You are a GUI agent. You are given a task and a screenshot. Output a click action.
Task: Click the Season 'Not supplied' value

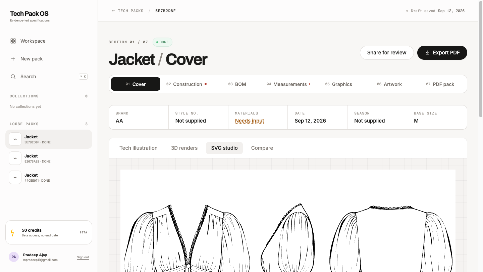coord(369,121)
